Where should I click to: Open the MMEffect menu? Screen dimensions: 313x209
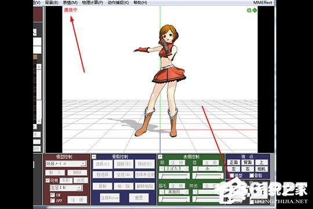tap(263, 2)
